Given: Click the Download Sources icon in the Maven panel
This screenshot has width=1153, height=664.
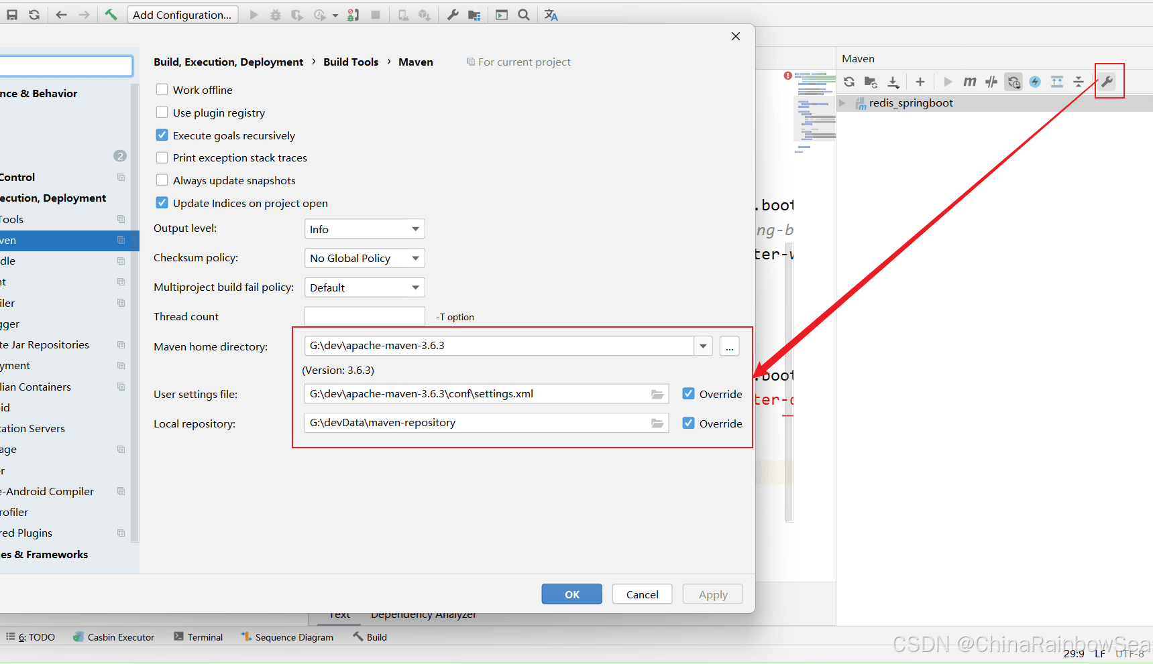Looking at the screenshot, I should [893, 82].
